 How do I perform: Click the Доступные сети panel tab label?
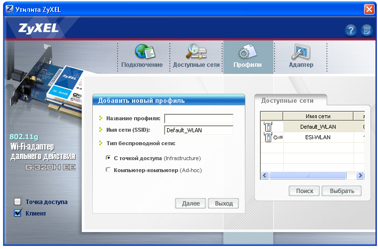tap(287, 101)
